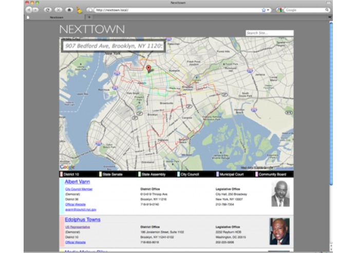
Task: Click the text 'New York, NY 10007'
Action: (229, 199)
